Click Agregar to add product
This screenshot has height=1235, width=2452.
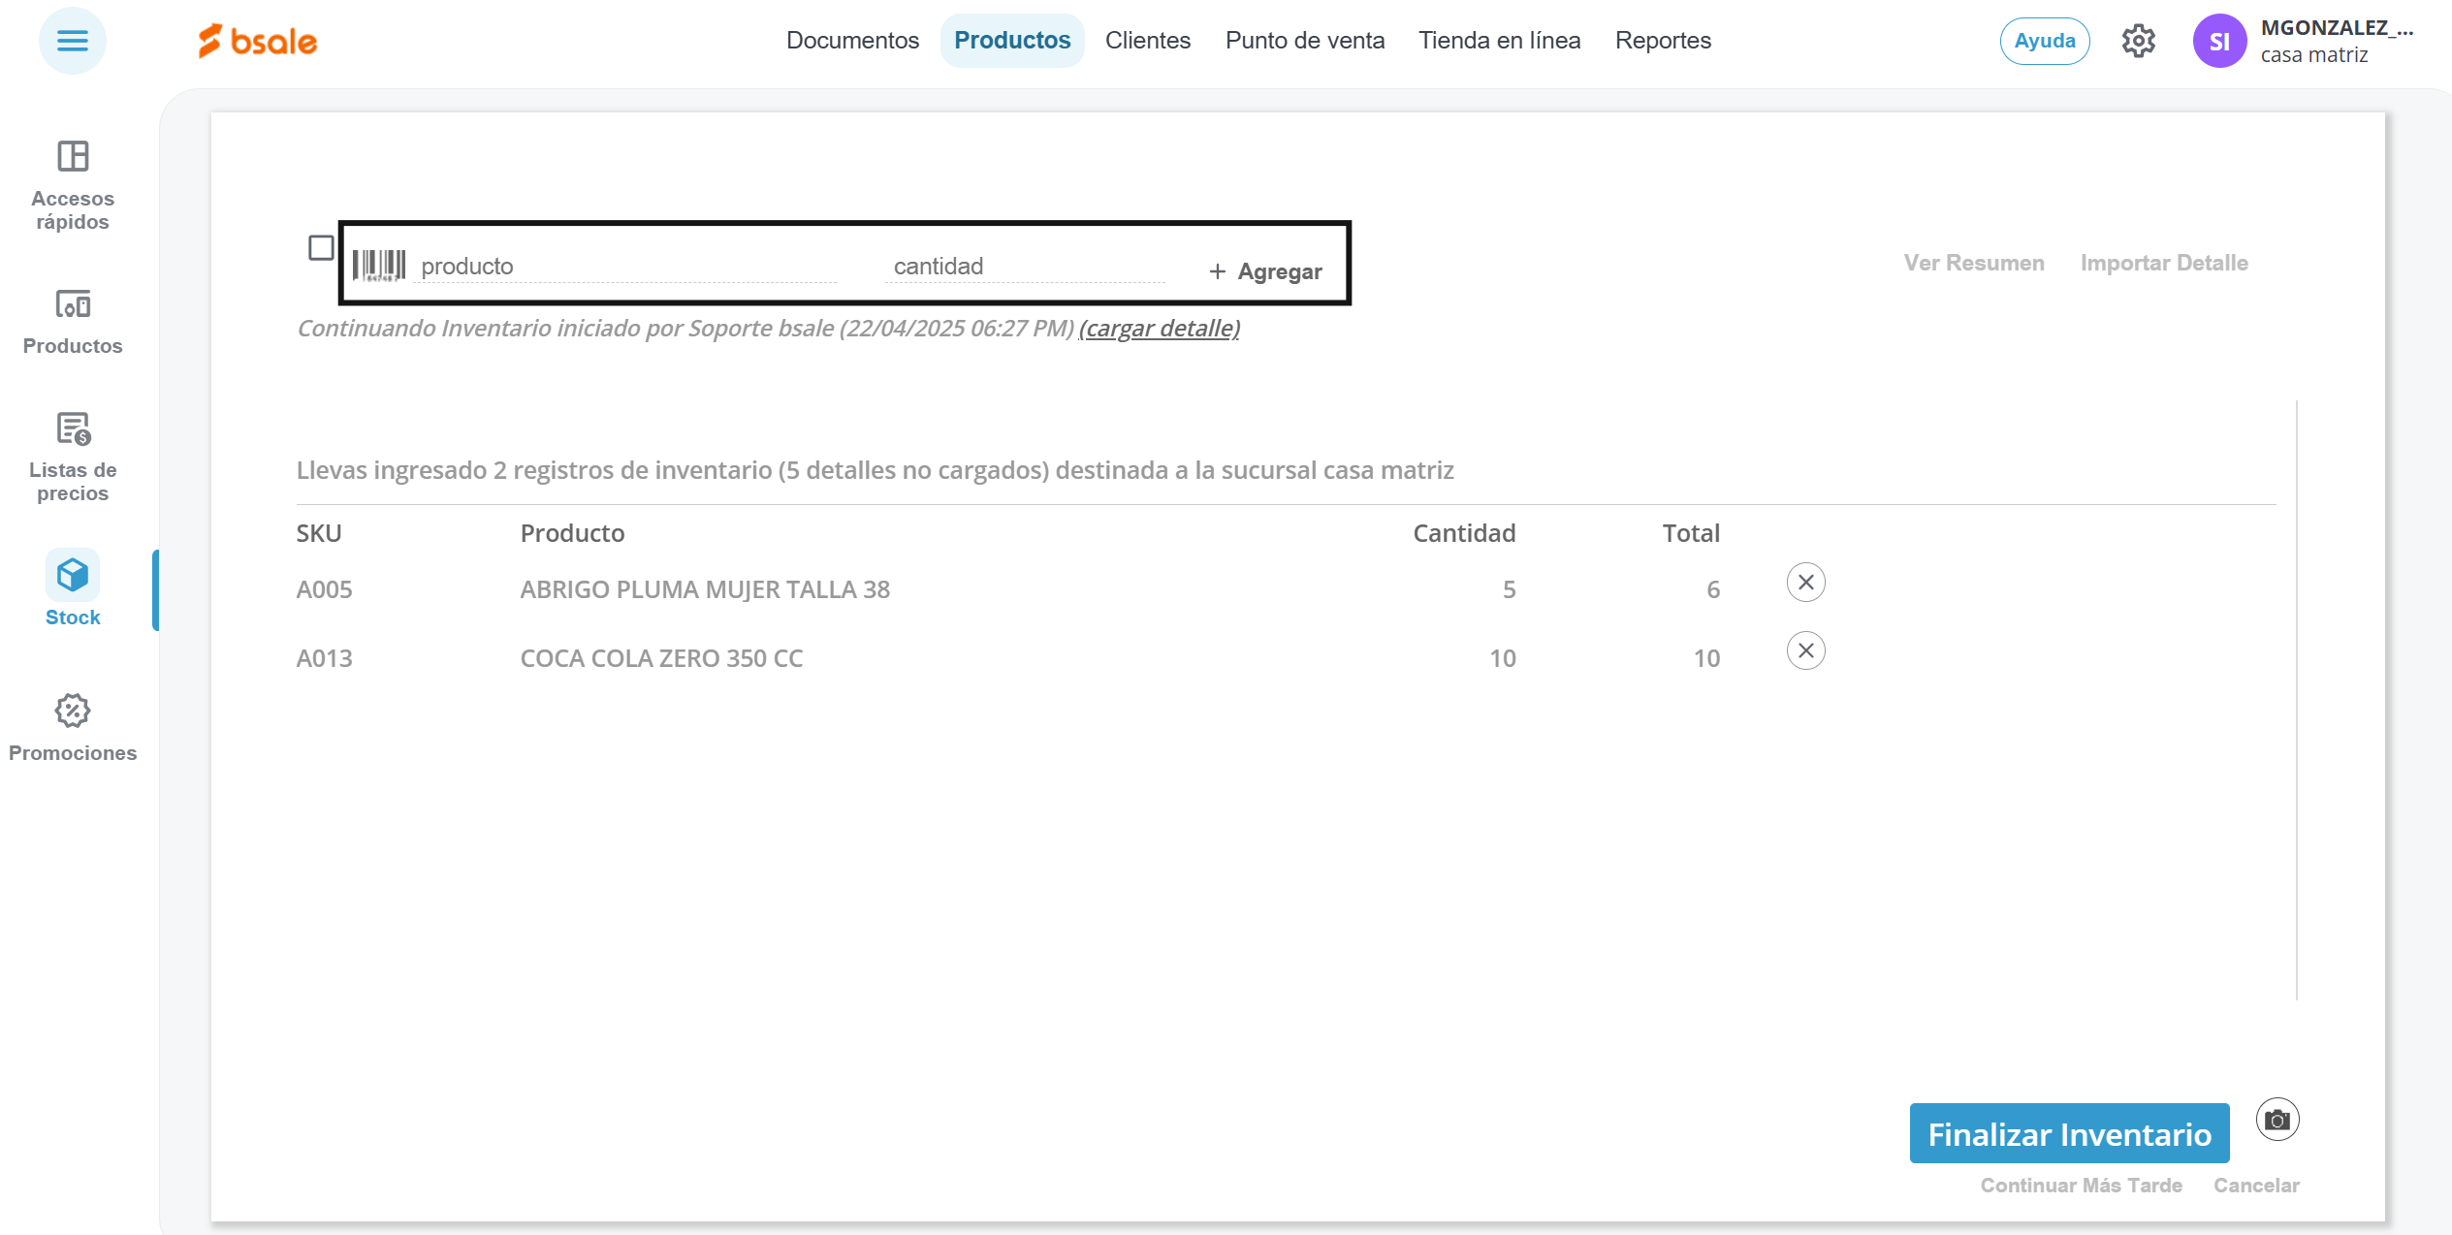pos(1265,271)
